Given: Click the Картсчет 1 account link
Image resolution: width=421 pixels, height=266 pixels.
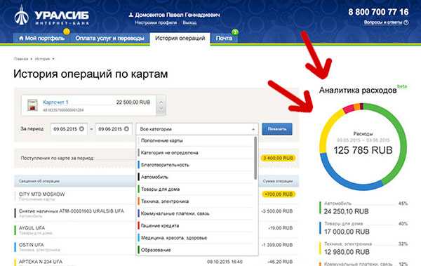Looking at the screenshot, I should (x=55, y=102).
